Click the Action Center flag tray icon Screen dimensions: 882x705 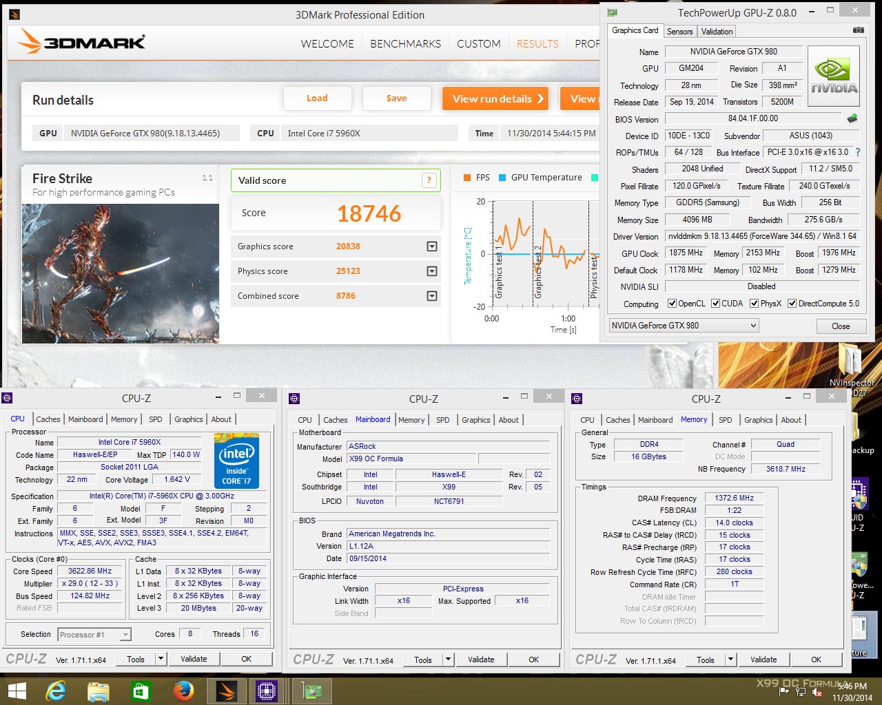point(783,692)
